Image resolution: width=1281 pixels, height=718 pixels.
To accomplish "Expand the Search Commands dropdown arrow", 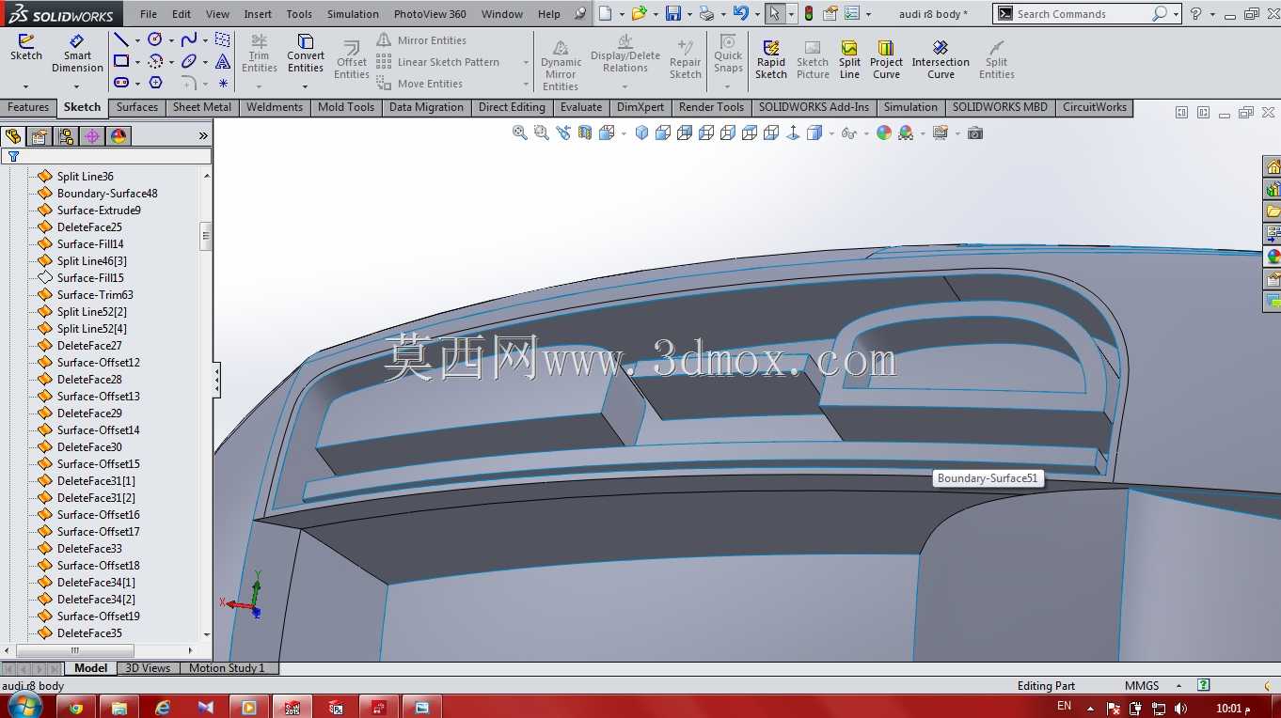I will click(x=1177, y=15).
